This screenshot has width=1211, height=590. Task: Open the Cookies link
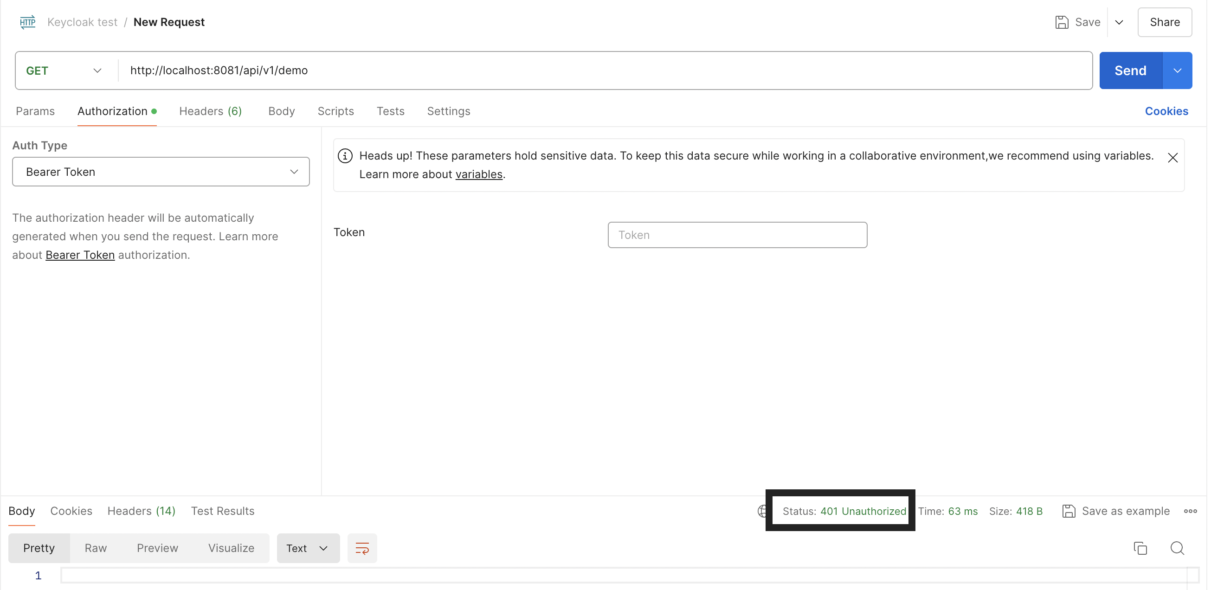tap(1166, 111)
